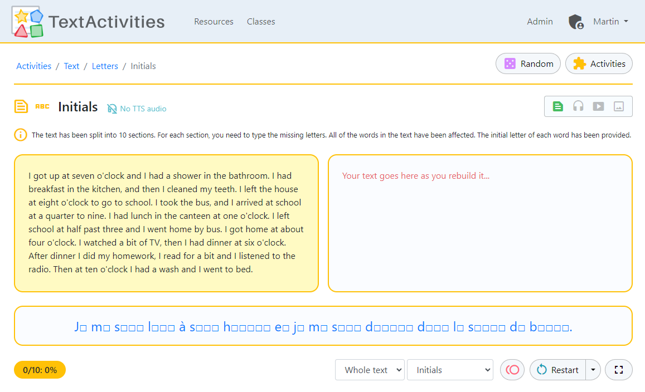The width and height of the screenshot is (645, 392).
Task: Click the rebuilt text area on the right
Action: (480, 223)
